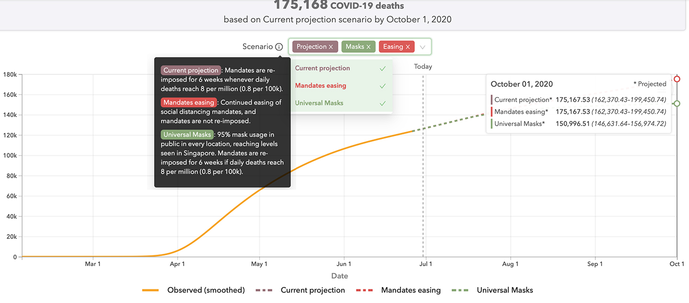Click the Oct 1 date on the axis
689x303 pixels.
pos(677,264)
